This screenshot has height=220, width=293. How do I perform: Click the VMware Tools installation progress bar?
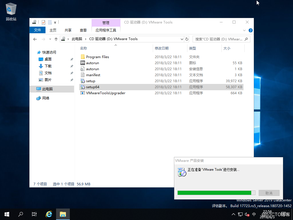216,193
